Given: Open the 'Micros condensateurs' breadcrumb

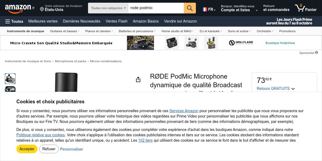Looking at the screenshot, I should [x=106, y=61].
